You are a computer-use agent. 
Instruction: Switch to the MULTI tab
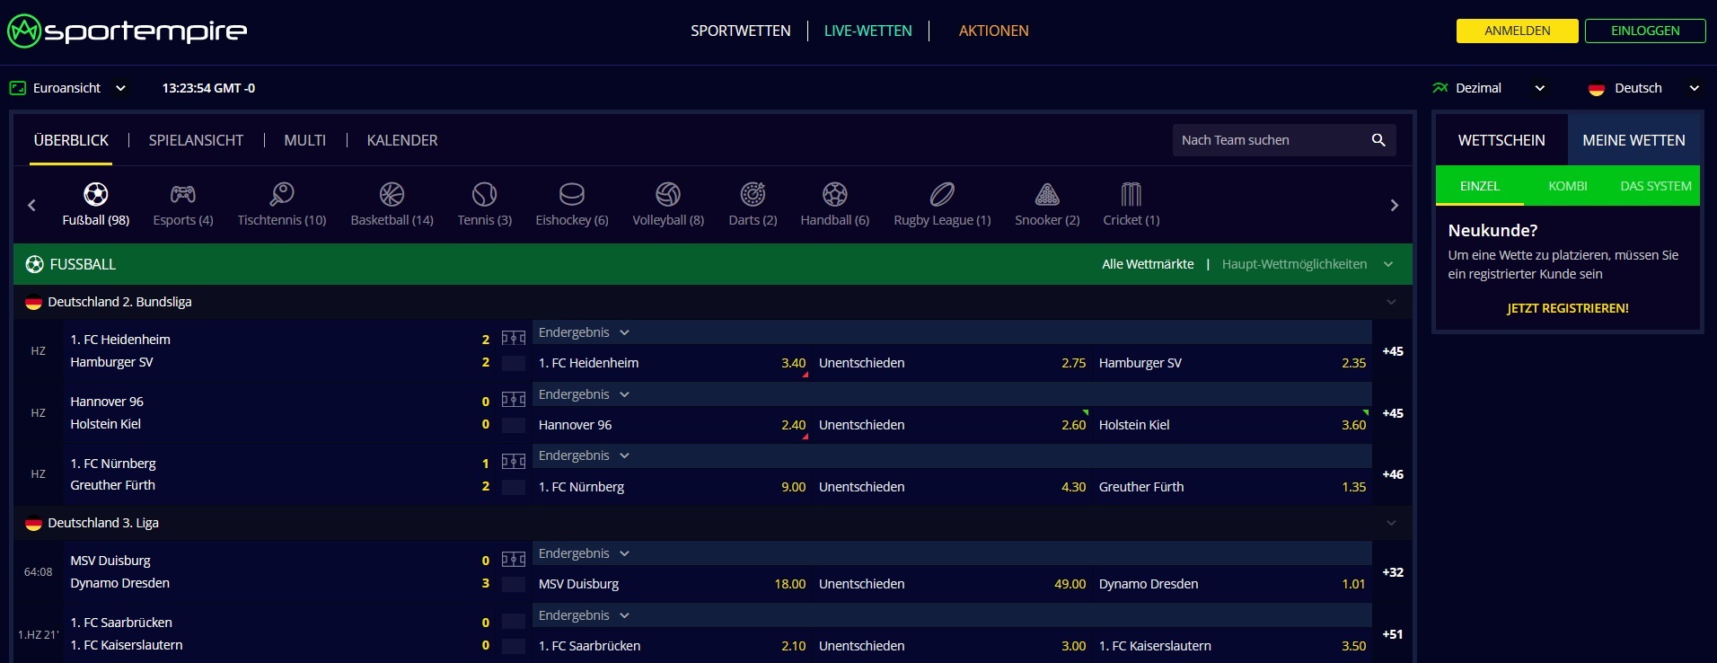pos(305,140)
